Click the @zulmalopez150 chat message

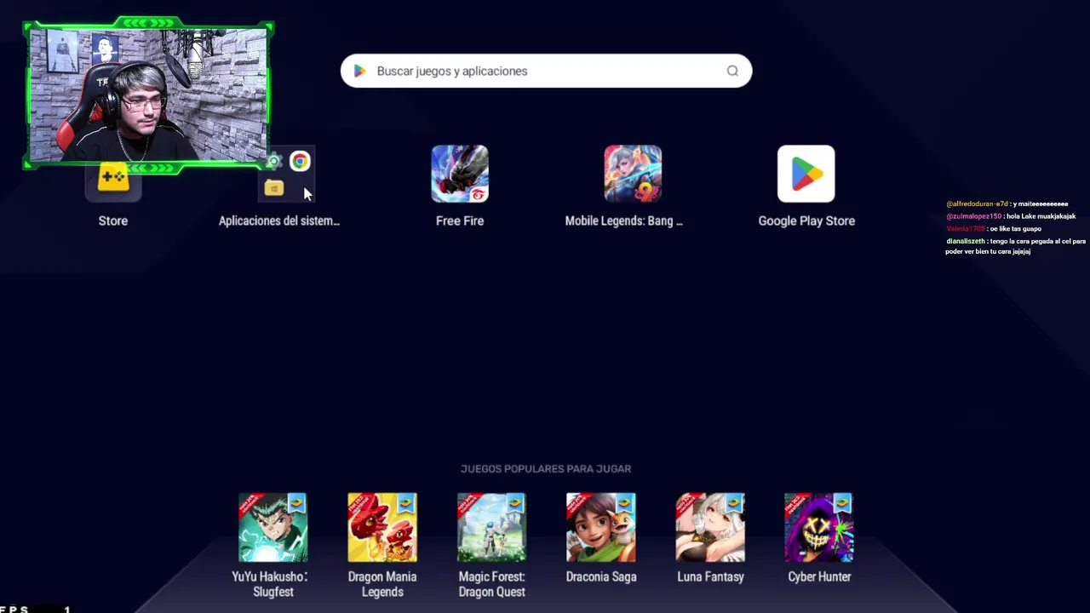[1011, 216]
